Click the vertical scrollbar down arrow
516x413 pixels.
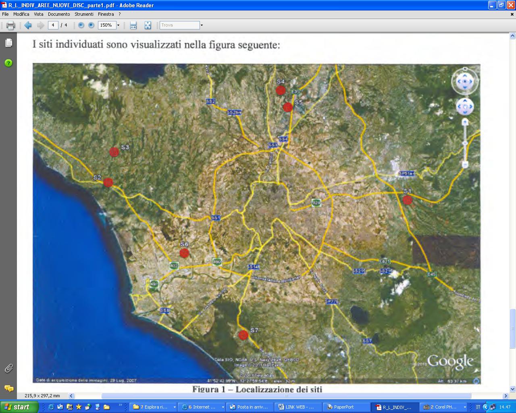click(x=513, y=389)
